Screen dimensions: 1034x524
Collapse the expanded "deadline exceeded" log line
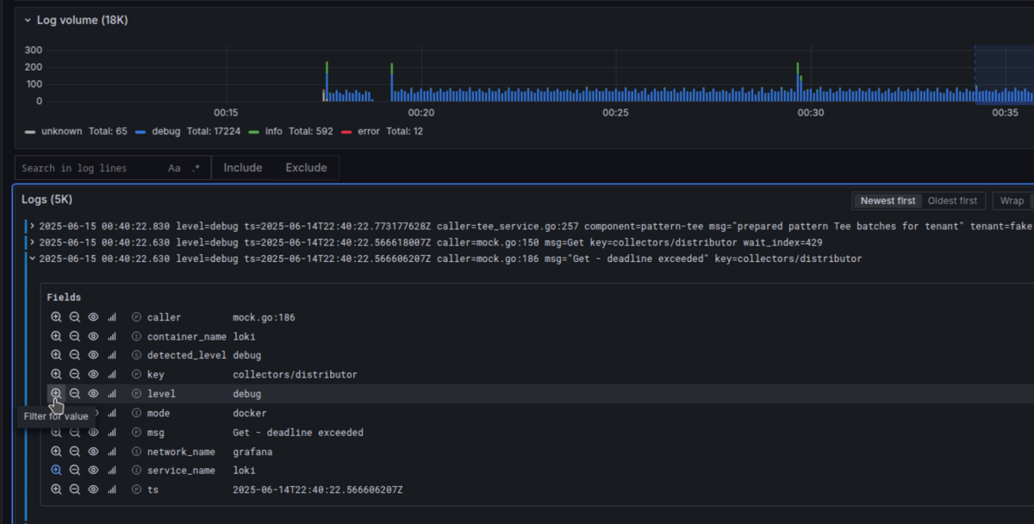(32, 259)
